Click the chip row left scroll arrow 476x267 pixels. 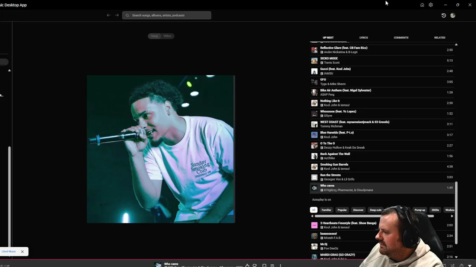[x=312, y=216]
